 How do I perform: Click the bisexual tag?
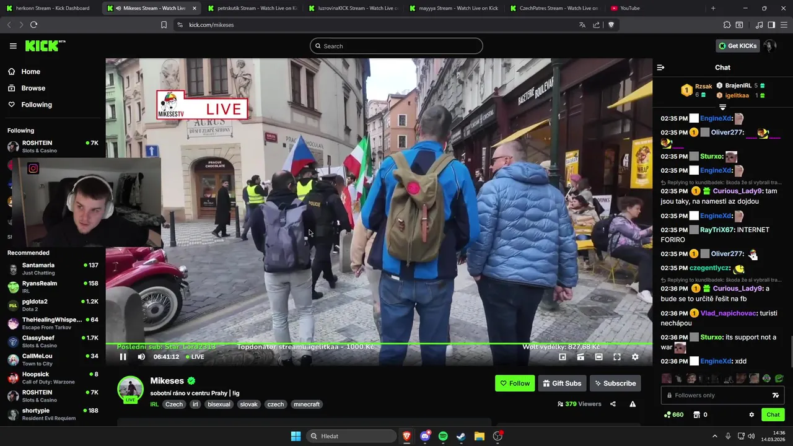pos(219,404)
